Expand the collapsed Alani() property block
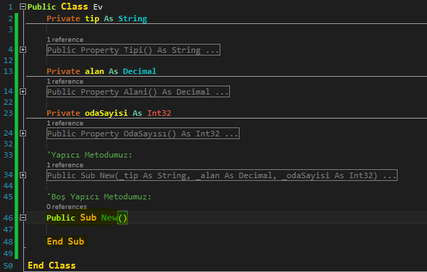 [23, 91]
